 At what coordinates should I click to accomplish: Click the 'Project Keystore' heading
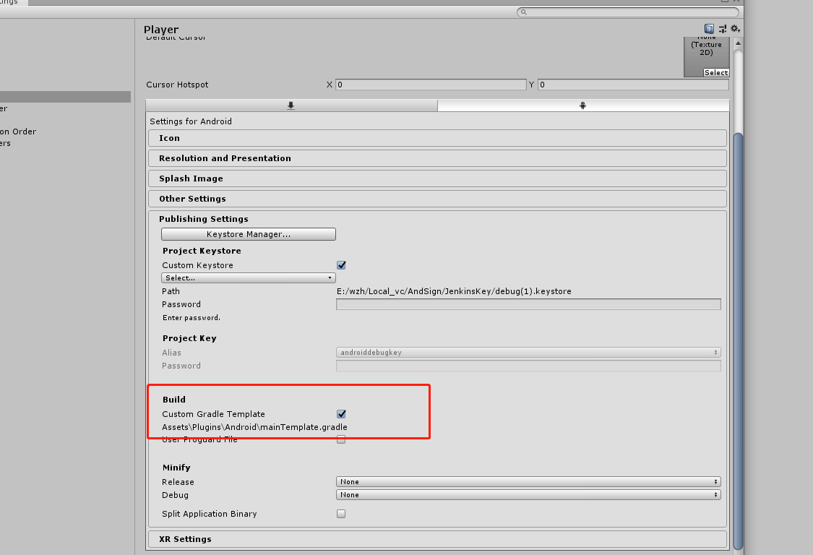coord(202,251)
